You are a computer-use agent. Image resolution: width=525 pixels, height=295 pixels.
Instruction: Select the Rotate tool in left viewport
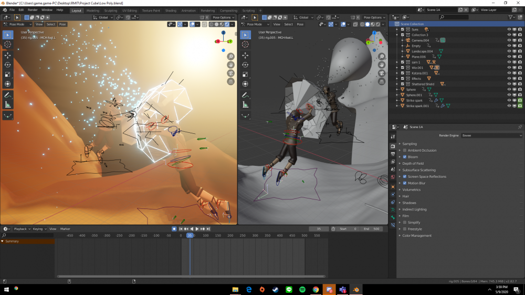pyautogui.click(x=8, y=65)
